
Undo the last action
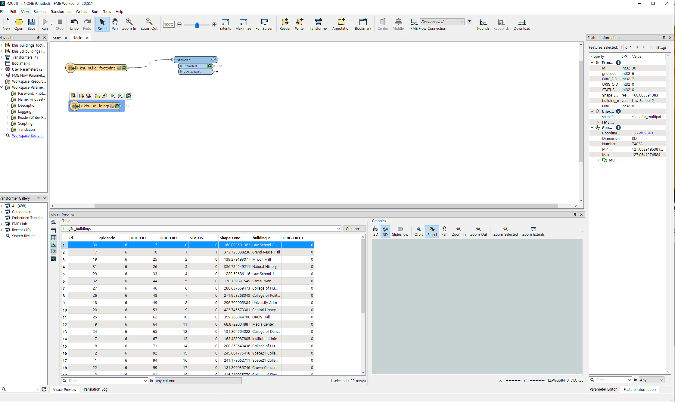[x=74, y=24]
